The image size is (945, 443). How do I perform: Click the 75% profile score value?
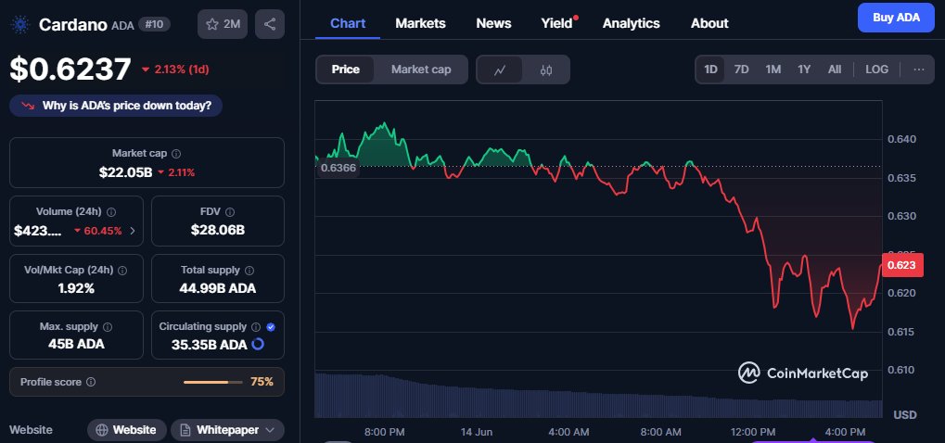[262, 382]
